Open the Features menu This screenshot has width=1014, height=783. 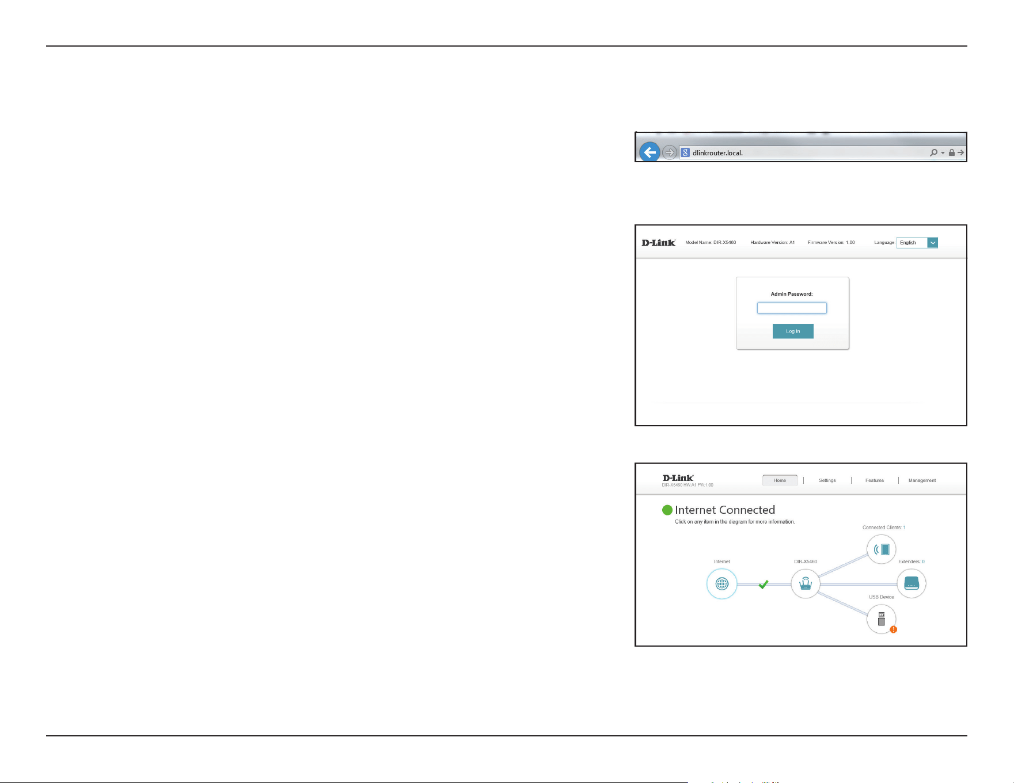pos(875,480)
